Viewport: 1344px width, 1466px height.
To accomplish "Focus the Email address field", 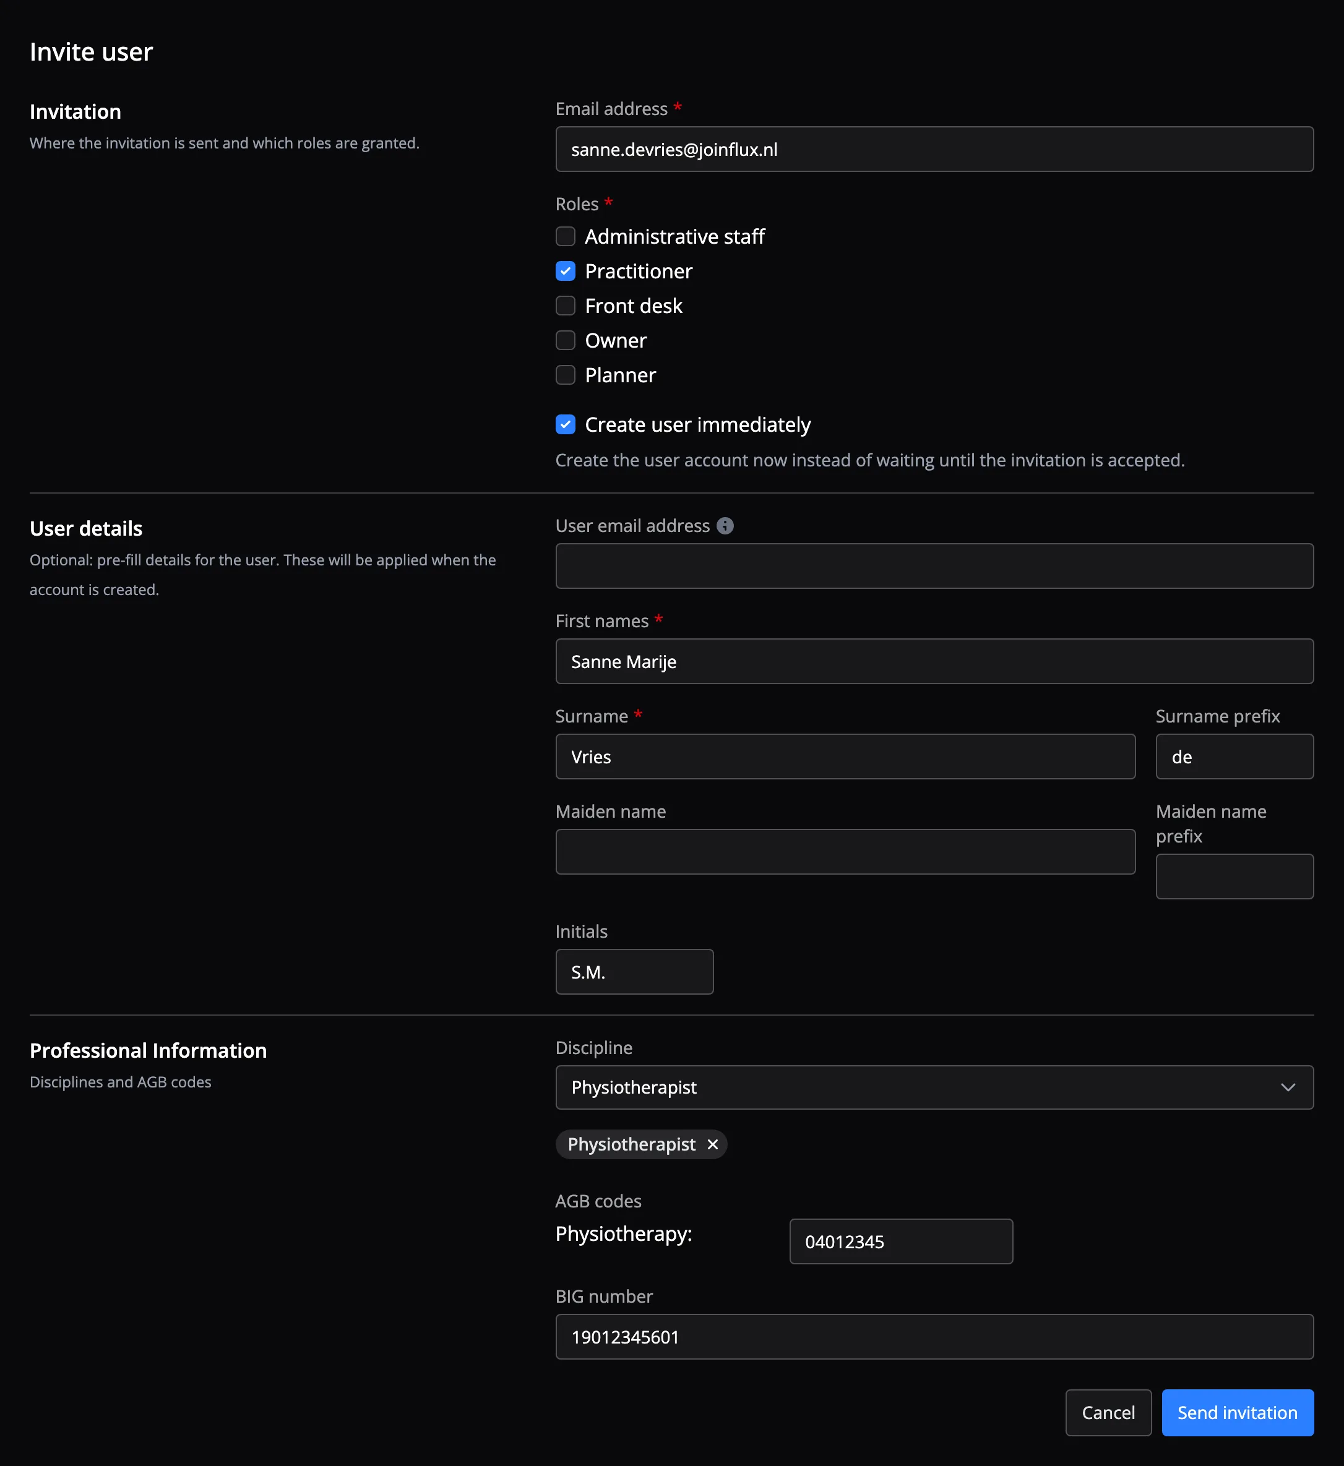I will (x=934, y=149).
